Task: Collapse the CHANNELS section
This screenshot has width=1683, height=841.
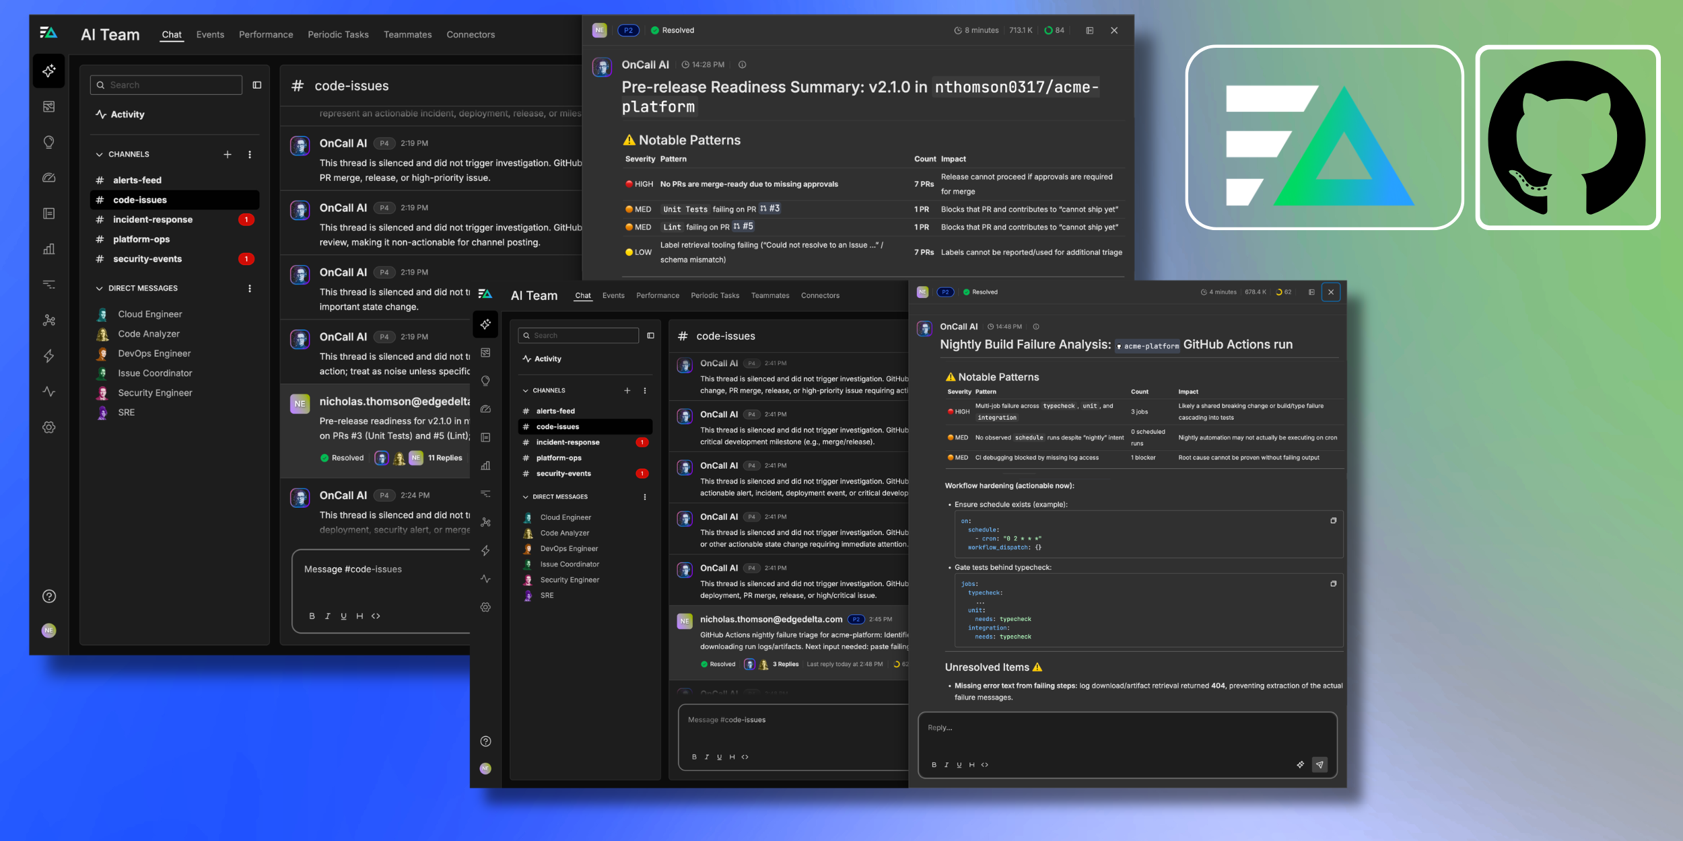Action: click(x=100, y=154)
